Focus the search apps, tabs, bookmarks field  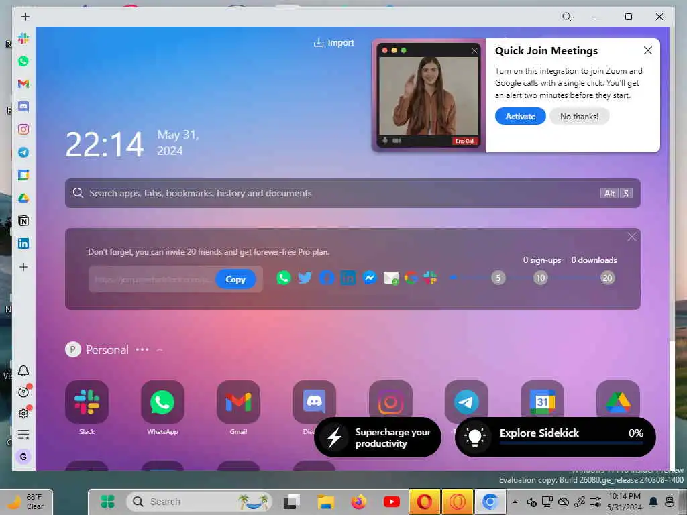click(353, 193)
